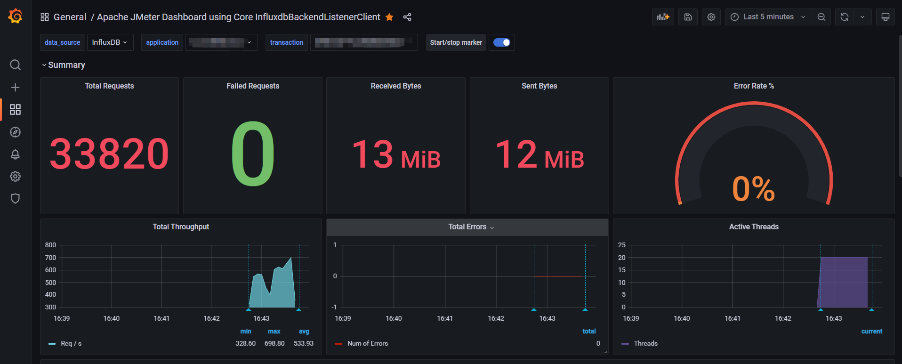
Task: Click the purple active threads area
Action: [843, 283]
